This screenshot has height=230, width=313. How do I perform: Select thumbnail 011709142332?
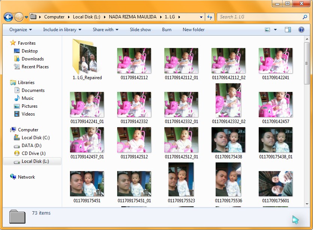pos(134,105)
